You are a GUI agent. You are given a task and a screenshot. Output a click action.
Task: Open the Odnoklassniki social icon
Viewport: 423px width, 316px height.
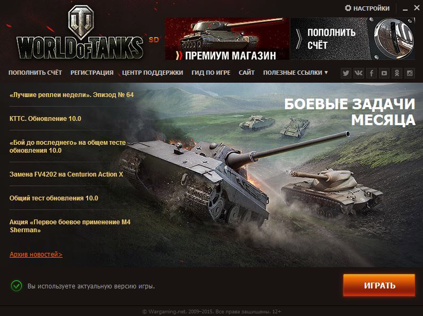(397, 73)
